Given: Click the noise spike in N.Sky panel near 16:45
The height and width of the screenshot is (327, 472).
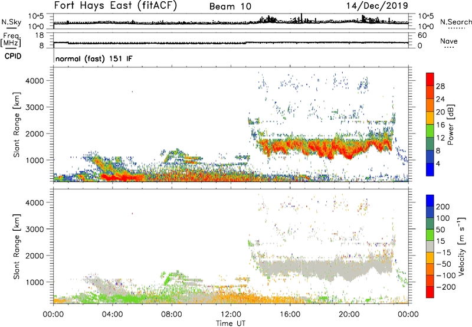Looking at the screenshot, I should 301,18.
